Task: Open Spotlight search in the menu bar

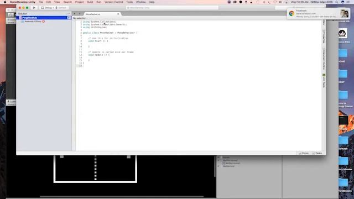Action: (337, 2)
